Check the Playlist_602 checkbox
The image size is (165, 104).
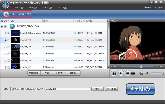pos(9,47)
